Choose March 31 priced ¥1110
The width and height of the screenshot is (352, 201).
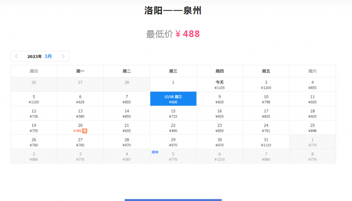click(x=266, y=142)
